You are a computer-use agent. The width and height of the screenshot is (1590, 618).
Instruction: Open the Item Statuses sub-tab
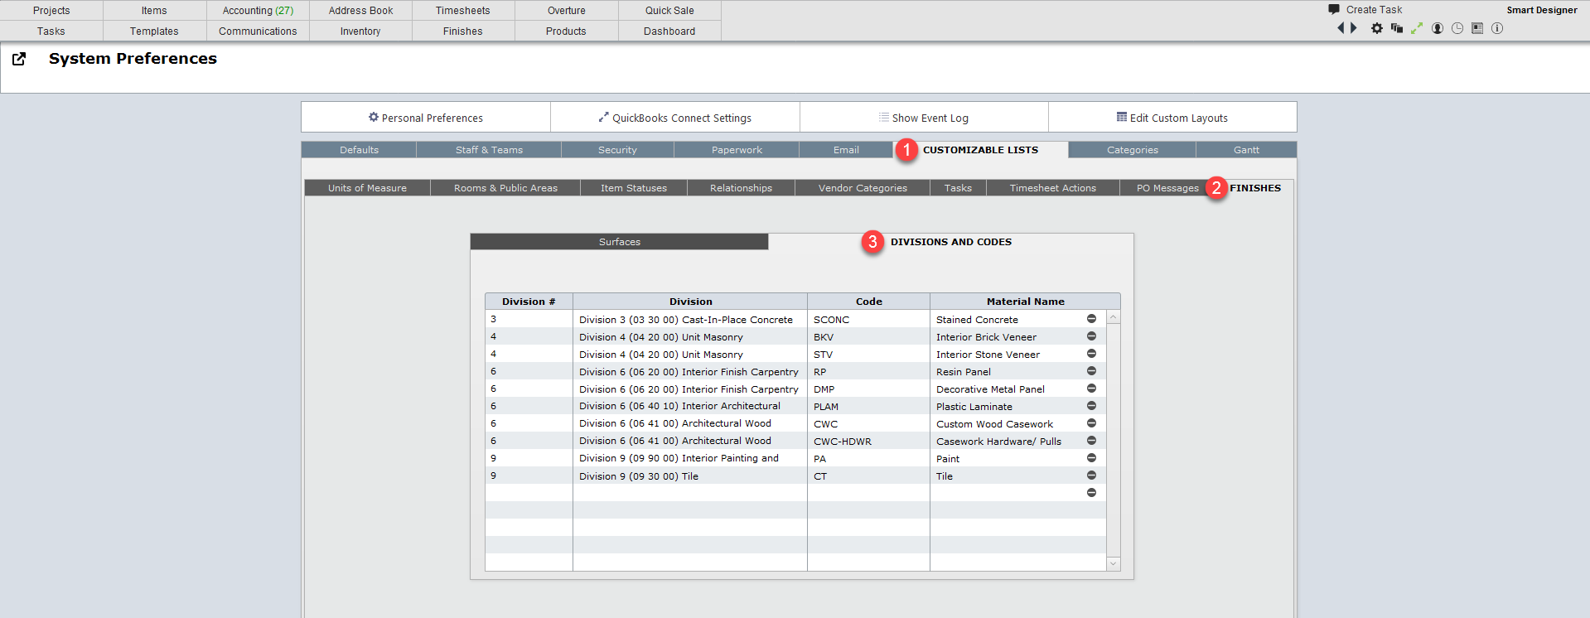633,188
